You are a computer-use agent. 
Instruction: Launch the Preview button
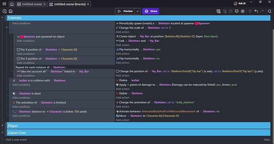[x=125, y=11]
